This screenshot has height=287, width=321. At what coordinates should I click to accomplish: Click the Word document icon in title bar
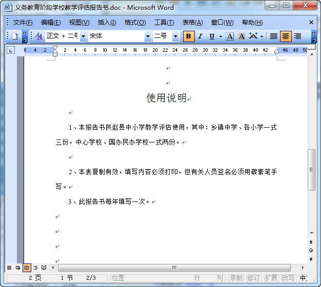coord(8,7)
